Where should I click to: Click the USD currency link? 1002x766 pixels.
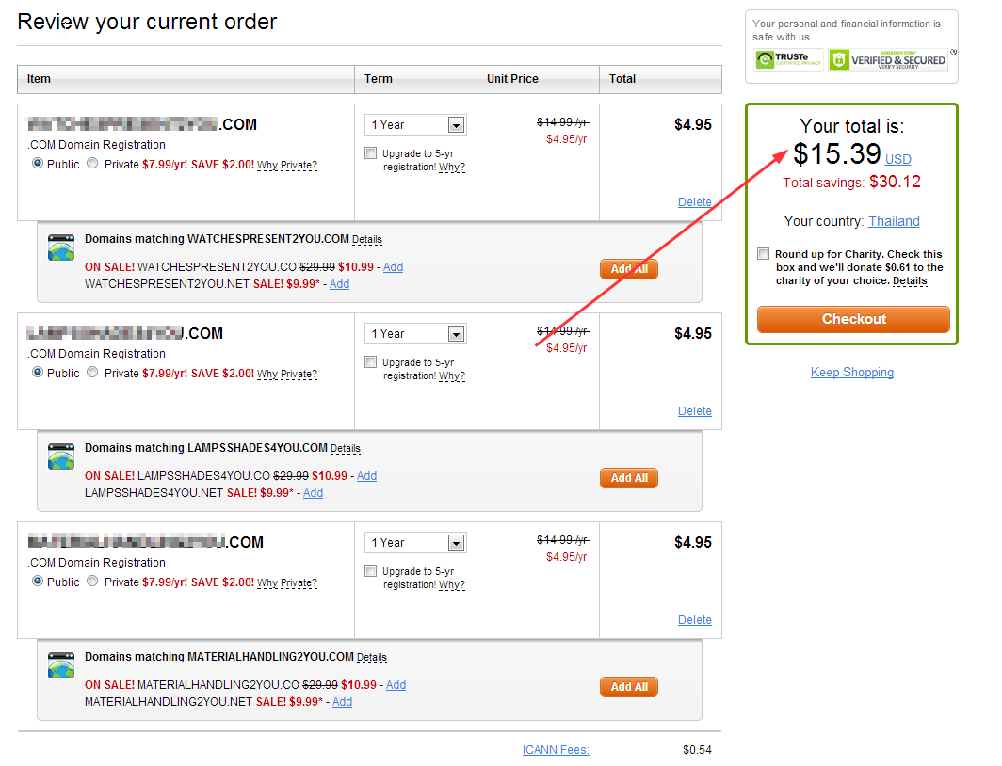coord(897,160)
